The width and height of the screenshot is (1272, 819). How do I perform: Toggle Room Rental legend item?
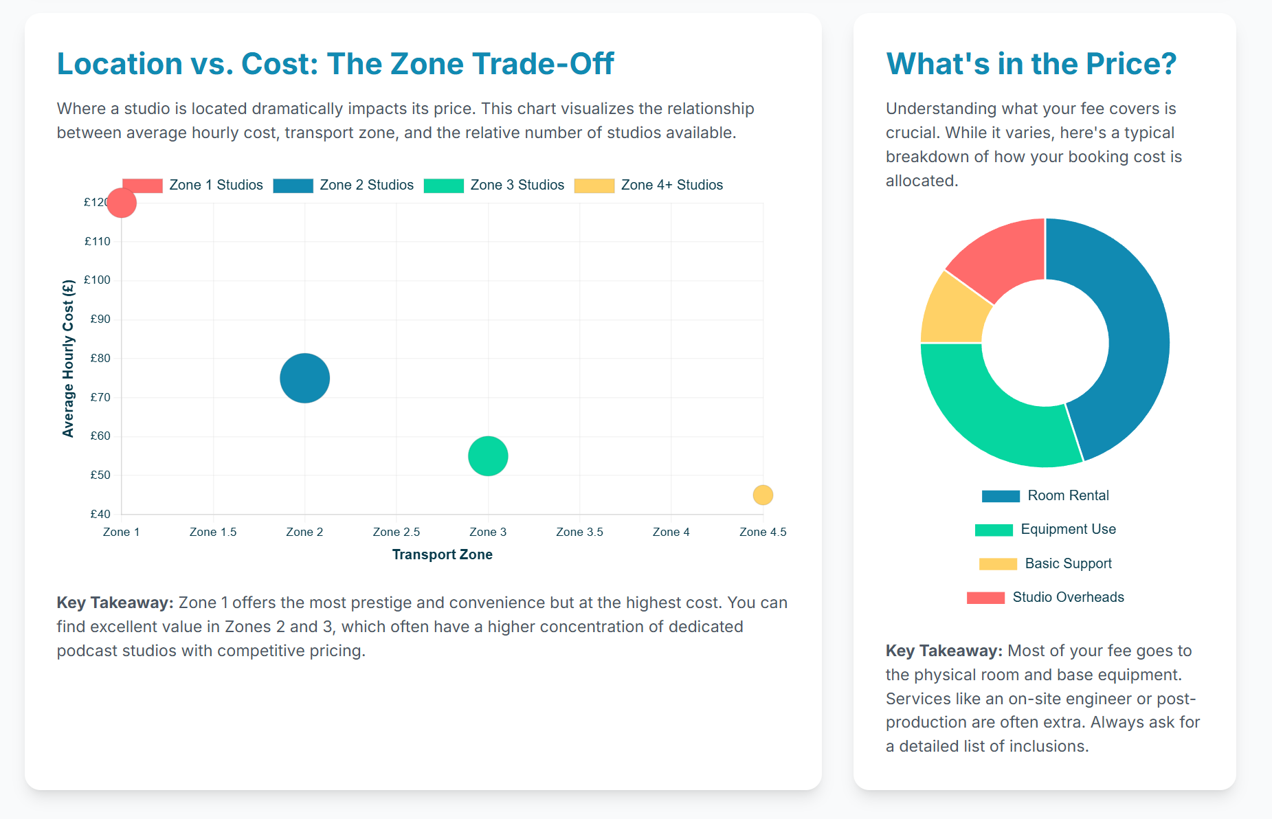pyautogui.click(x=1045, y=496)
